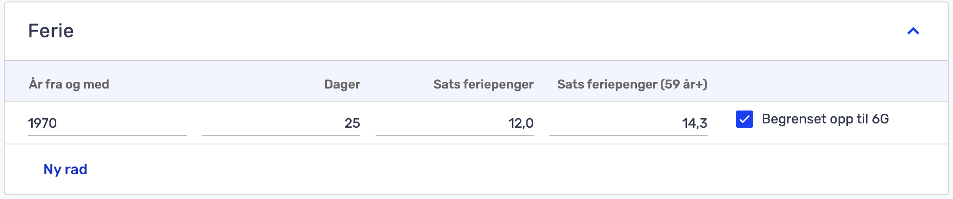Click the white checkmark icon in the row
Screen dimensions: 953x199
pos(744,119)
